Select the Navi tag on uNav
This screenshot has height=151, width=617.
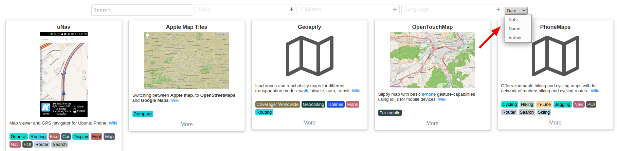click(x=15, y=145)
